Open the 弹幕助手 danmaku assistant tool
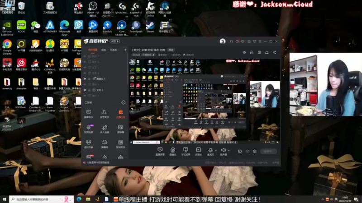Image resolution: width=362 pixels, height=203 pixels. pos(88,114)
